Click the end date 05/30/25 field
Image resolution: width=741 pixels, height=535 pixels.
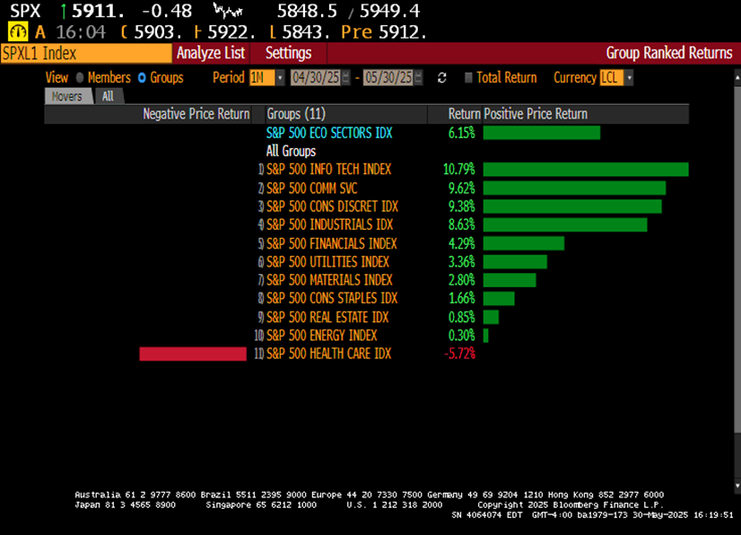[388, 78]
